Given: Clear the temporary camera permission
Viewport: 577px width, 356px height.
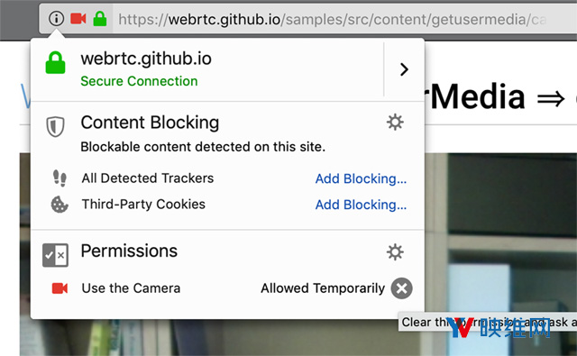Looking at the screenshot, I should coord(401,288).
